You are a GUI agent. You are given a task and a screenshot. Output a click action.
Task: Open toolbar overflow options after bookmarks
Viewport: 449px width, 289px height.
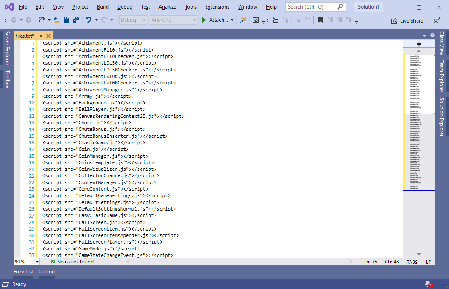click(357, 22)
